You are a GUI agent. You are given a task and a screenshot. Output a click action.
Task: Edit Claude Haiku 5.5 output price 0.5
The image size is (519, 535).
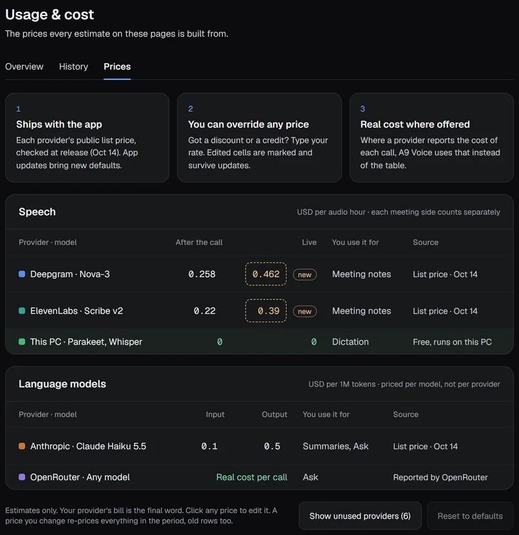click(272, 446)
